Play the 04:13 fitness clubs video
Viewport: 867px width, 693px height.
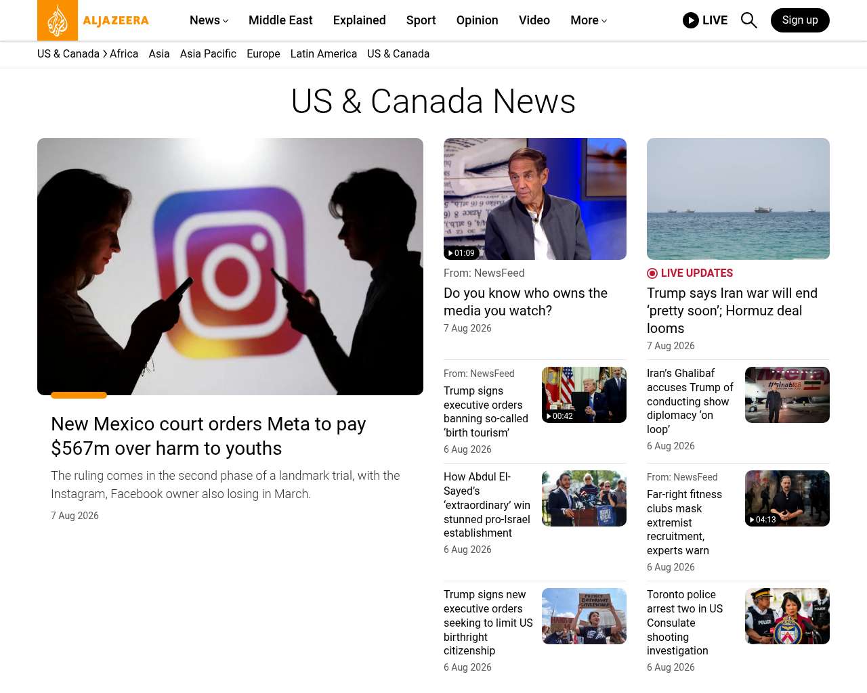coord(787,498)
